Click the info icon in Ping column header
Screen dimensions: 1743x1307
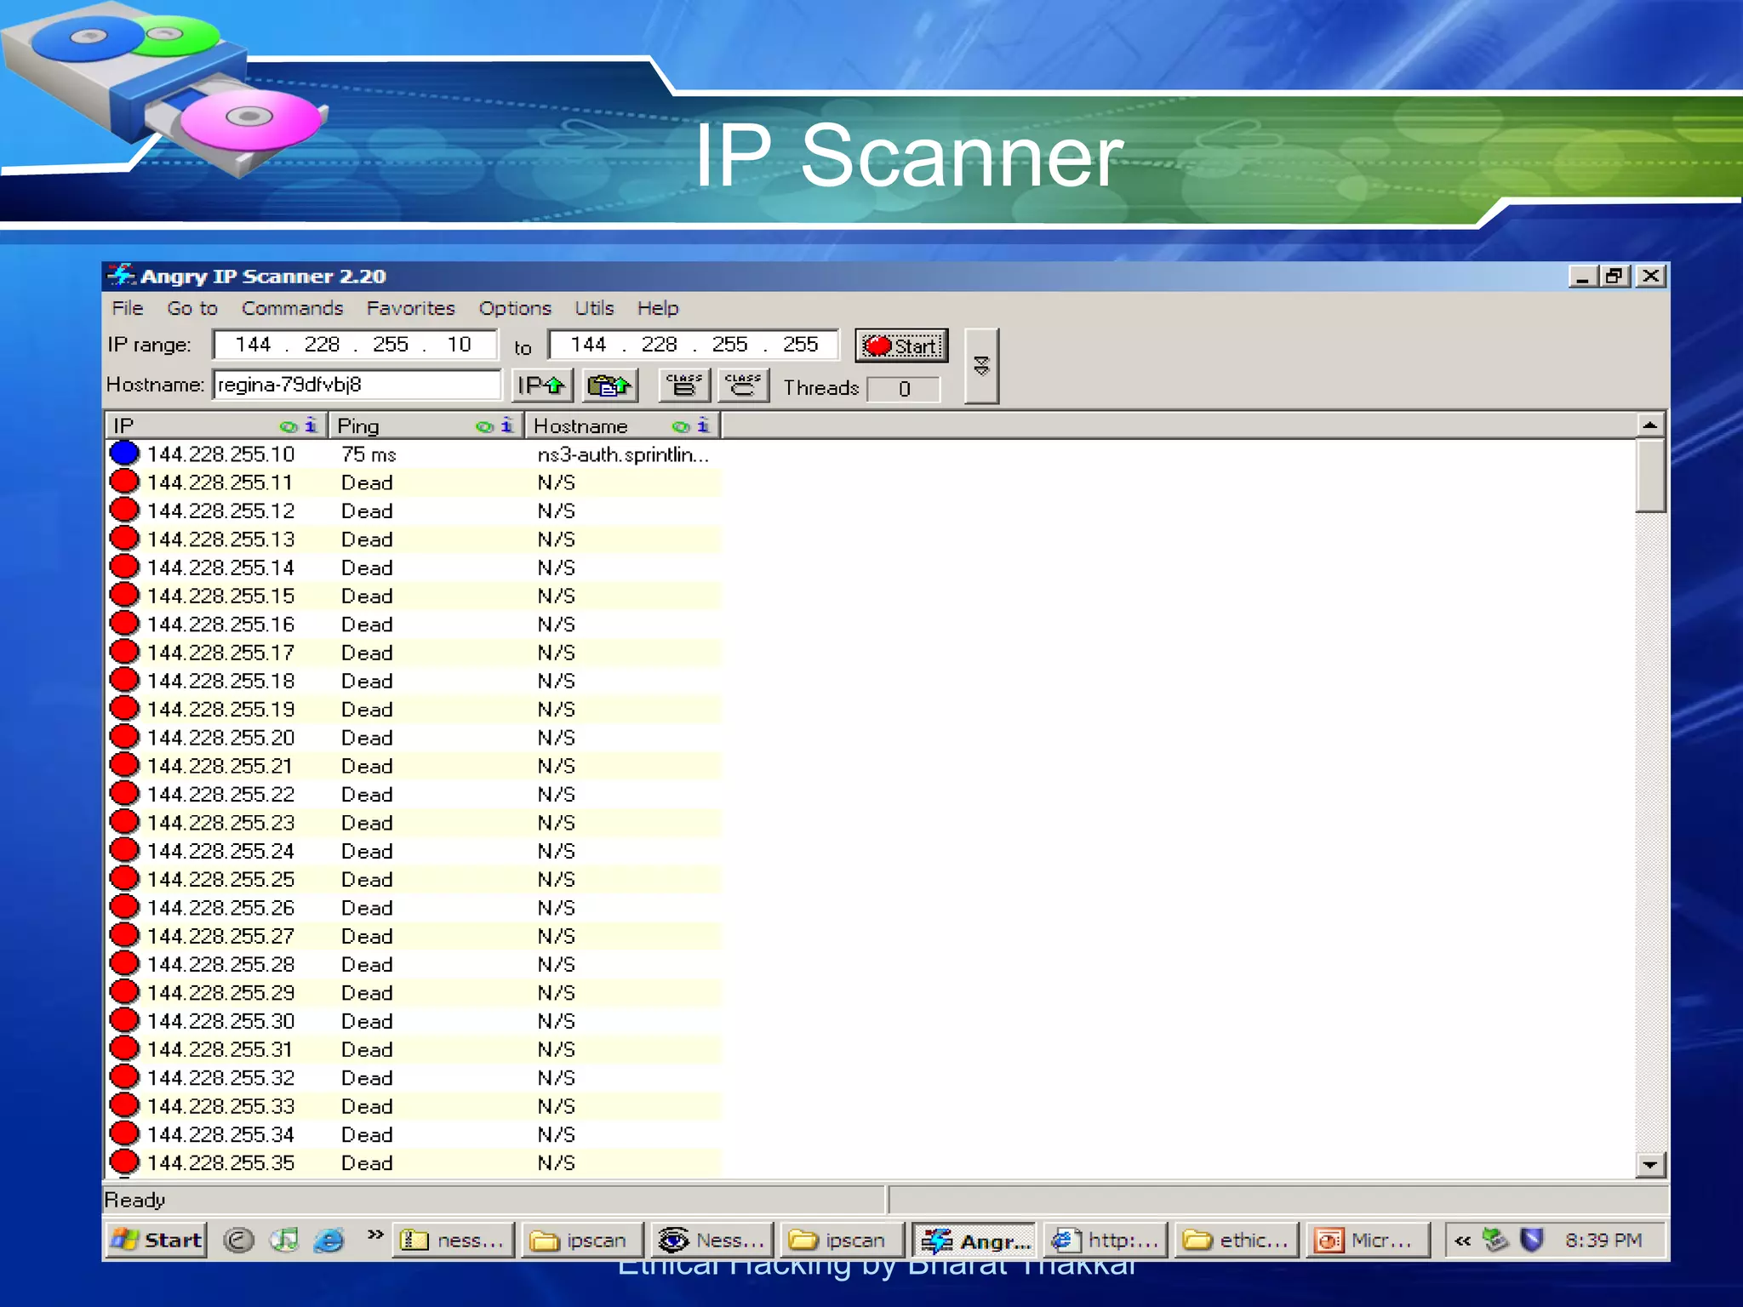507,425
